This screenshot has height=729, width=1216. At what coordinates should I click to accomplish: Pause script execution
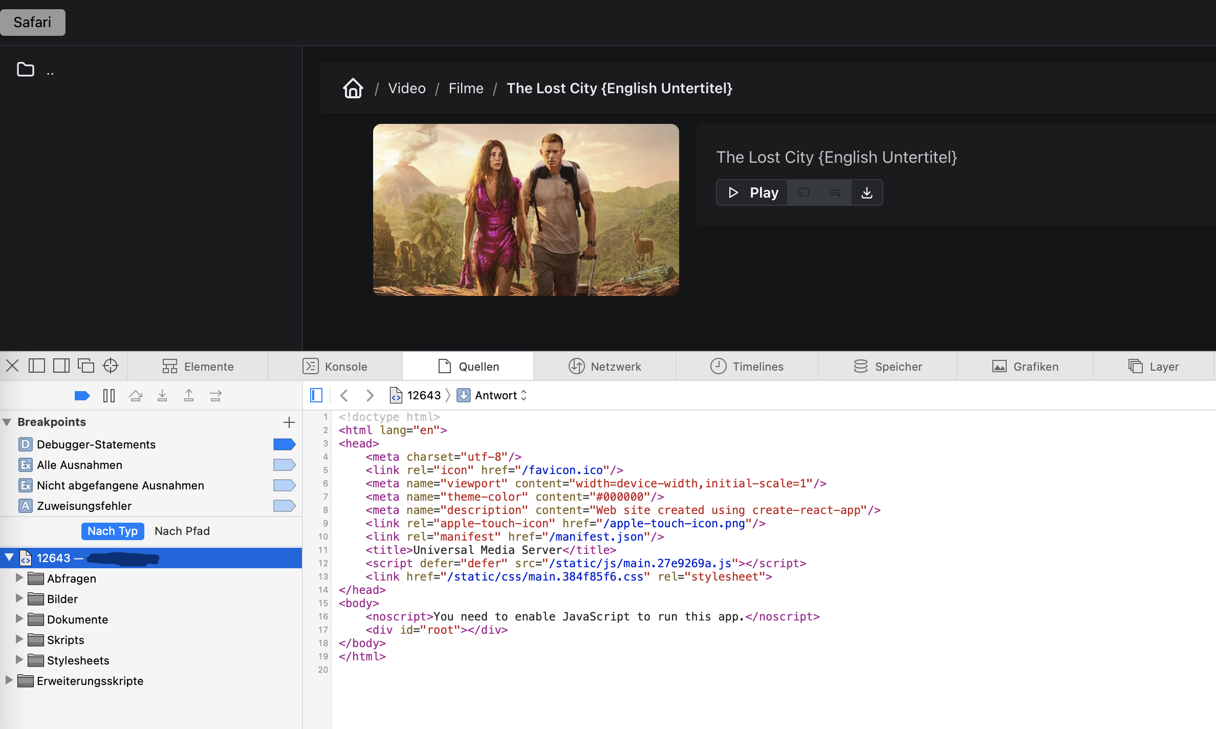pos(109,396)
